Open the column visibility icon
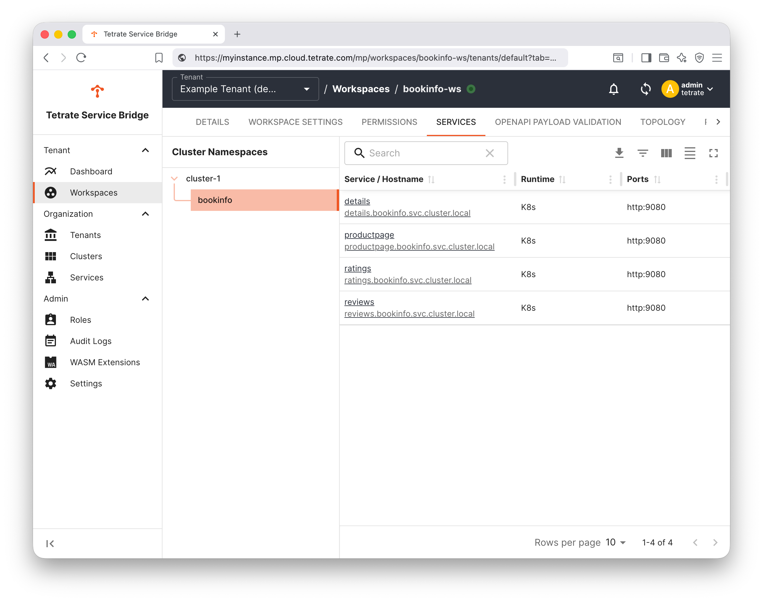Viewport: 763px width, 602px height. (x=666, y=153)
